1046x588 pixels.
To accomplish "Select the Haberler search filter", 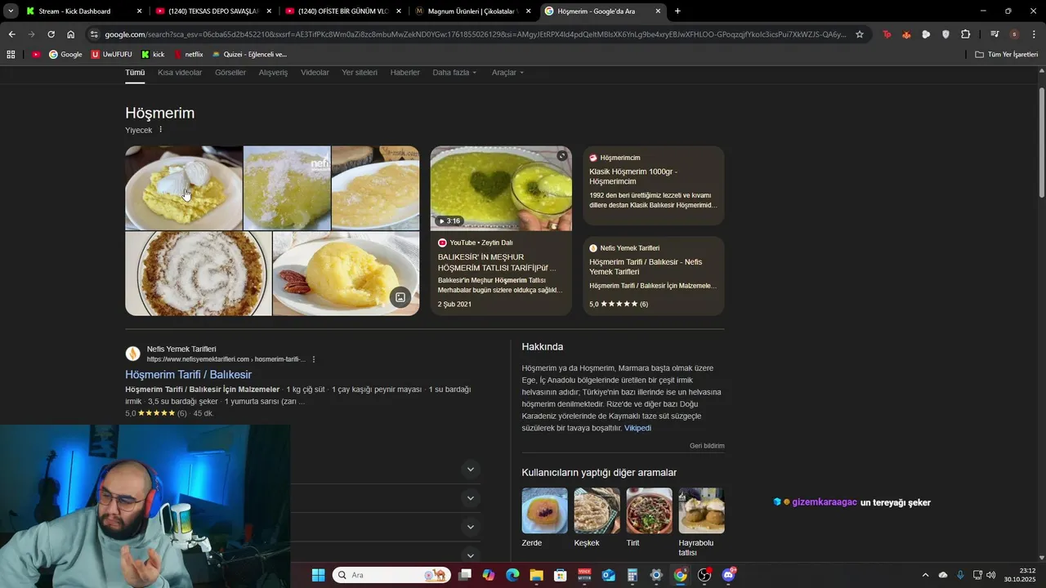I will (405, 73).
